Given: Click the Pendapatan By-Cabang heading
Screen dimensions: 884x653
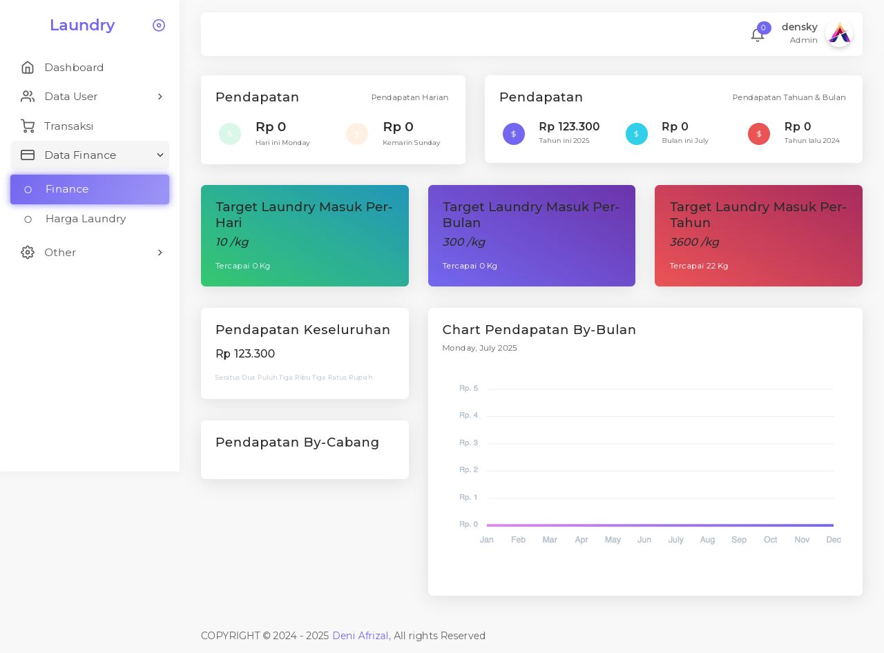Looking at the screenshot, I should click(298, 442).
